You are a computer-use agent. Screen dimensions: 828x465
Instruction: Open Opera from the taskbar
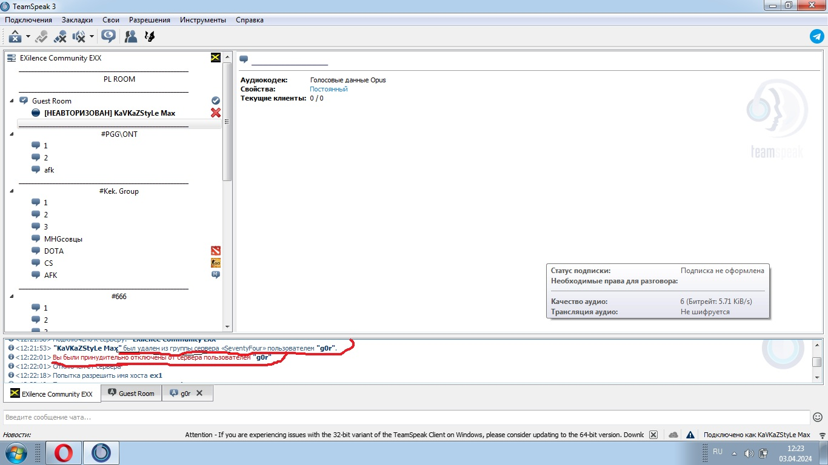pos(64,453)
